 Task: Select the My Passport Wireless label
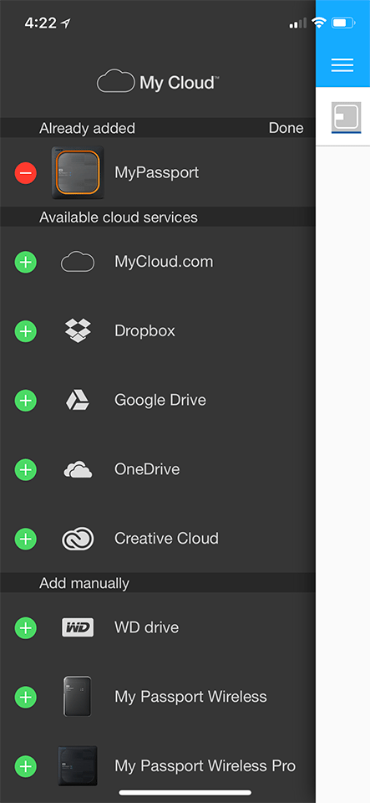click(190, 697)
